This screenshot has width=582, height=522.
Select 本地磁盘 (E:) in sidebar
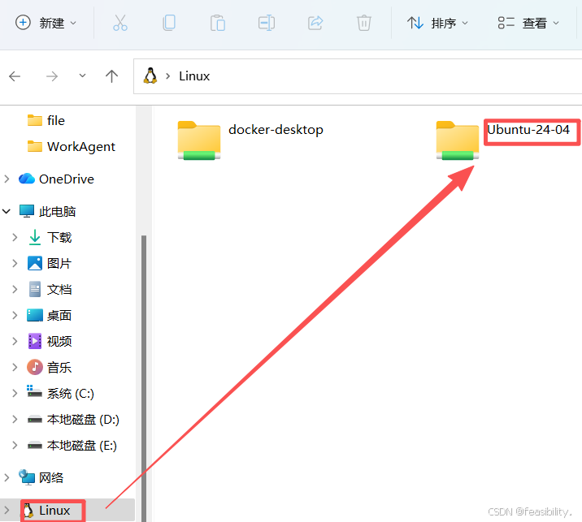tap(72, 445)
